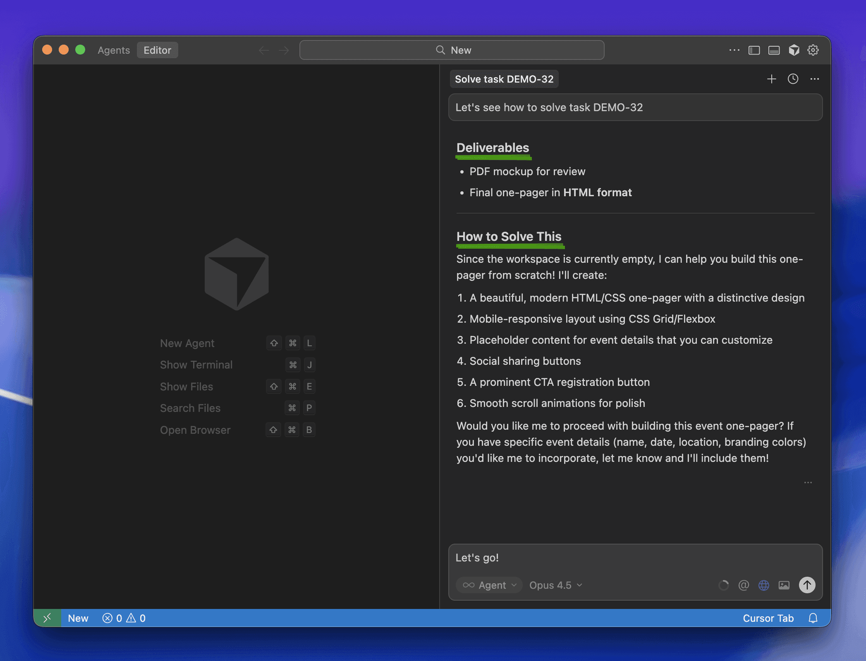The width and height of the screenshot is (866, 661).
Task: Open the Agent mode dropdown
Action: [x=490, y=585]
